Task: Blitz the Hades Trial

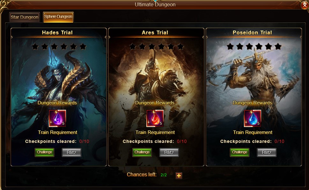Action: pyautogui.click(x=71, y=152)
